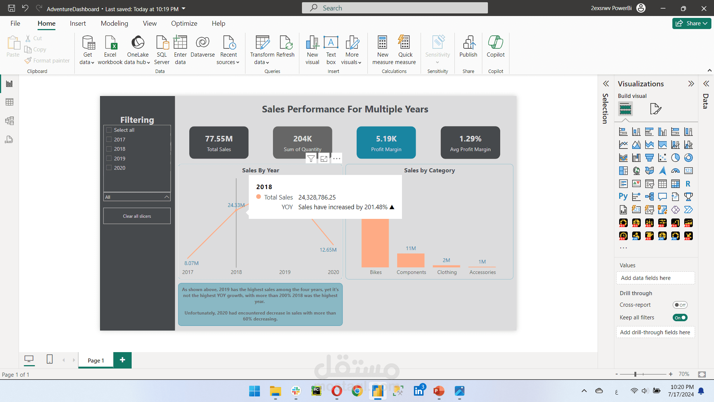
Task: Click the Refresh queries icon
Action: [x=286, y=47]
